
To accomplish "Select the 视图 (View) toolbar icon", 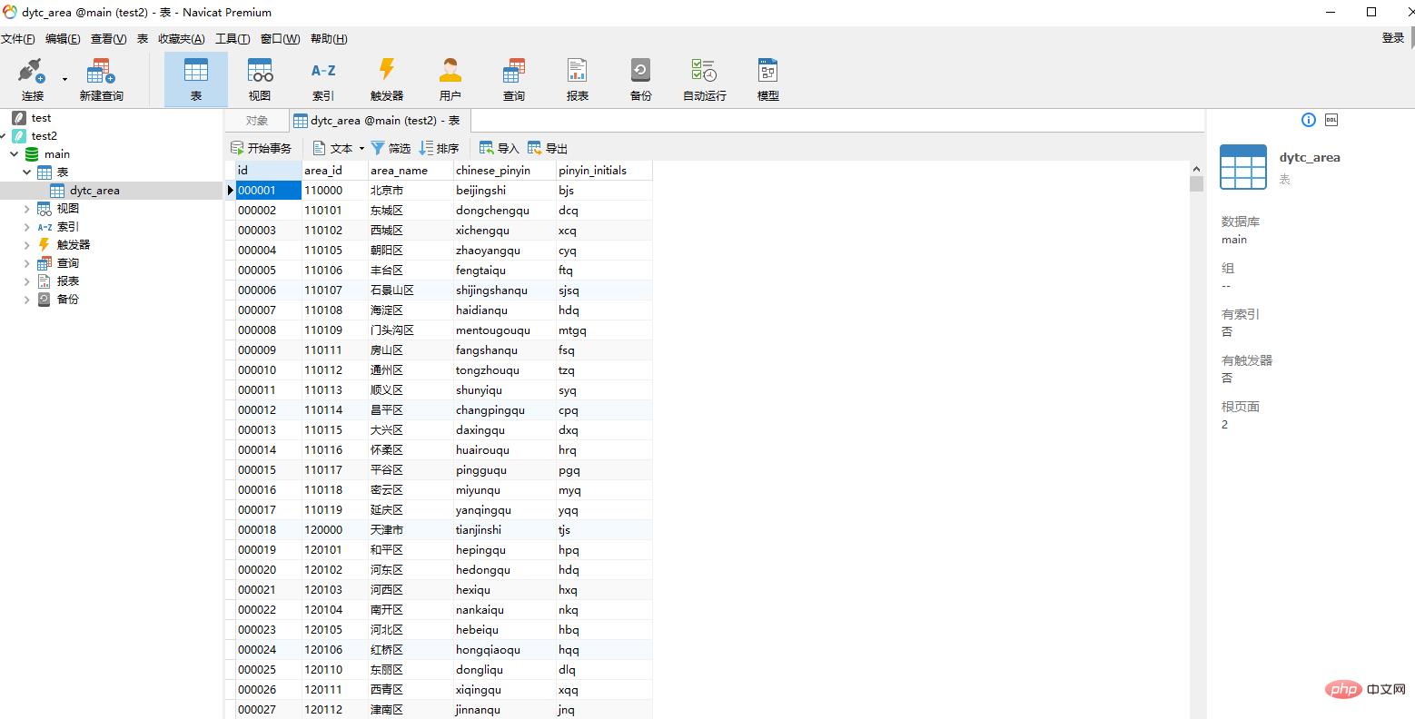I will [260, 78].
